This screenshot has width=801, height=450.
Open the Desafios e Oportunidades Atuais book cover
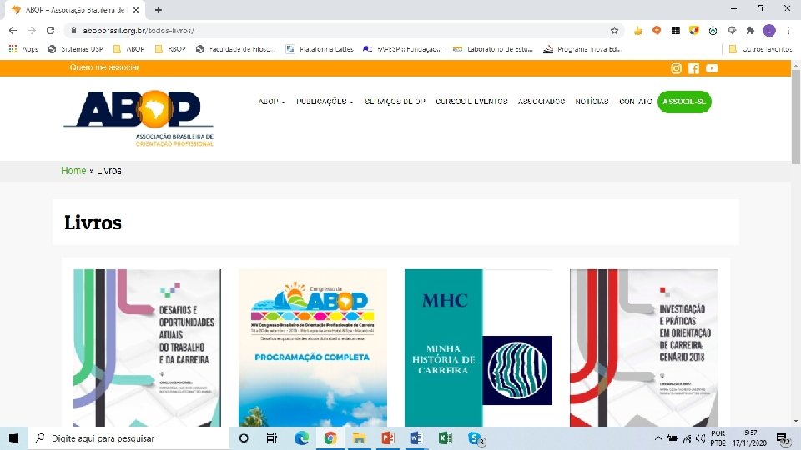click(147, 347)
